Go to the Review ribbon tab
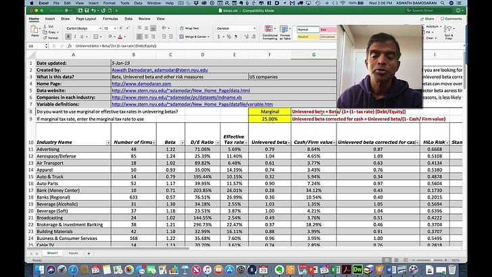Image resolution: width=492 pixels, height=277 pixels. 145,19
